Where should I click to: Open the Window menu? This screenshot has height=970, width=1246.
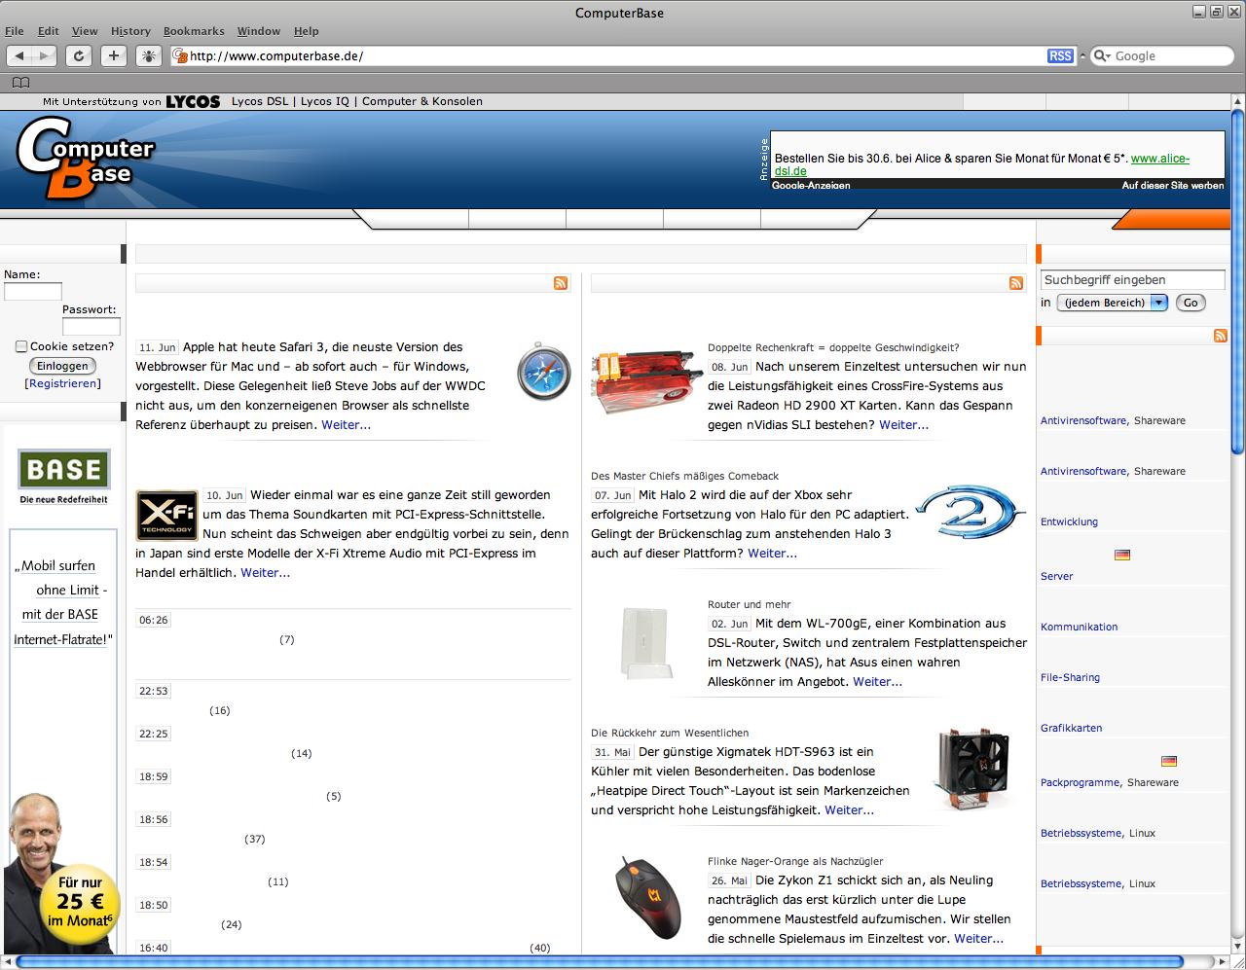click(259, 31)
